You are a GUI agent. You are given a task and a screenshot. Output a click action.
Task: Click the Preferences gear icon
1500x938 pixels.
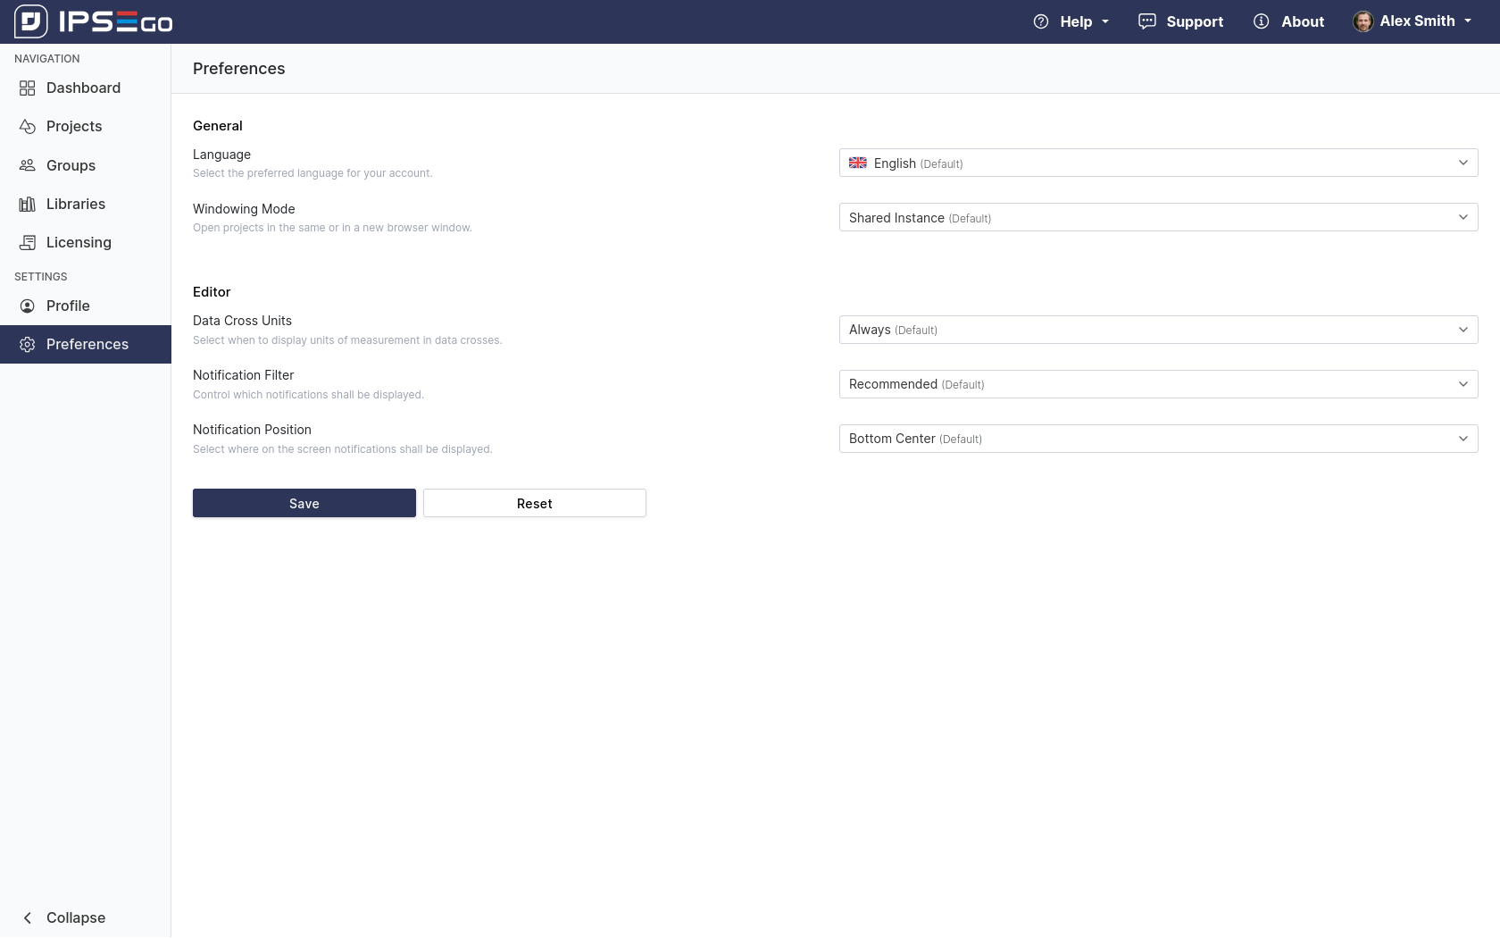(28, 345)
